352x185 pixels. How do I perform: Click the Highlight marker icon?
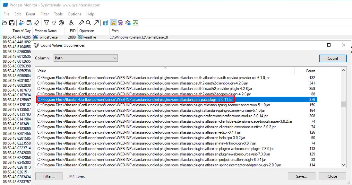(54, 23)
